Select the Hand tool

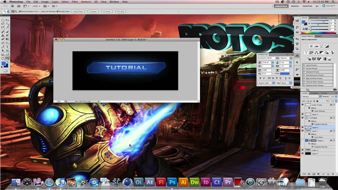[x=3, y=58]
